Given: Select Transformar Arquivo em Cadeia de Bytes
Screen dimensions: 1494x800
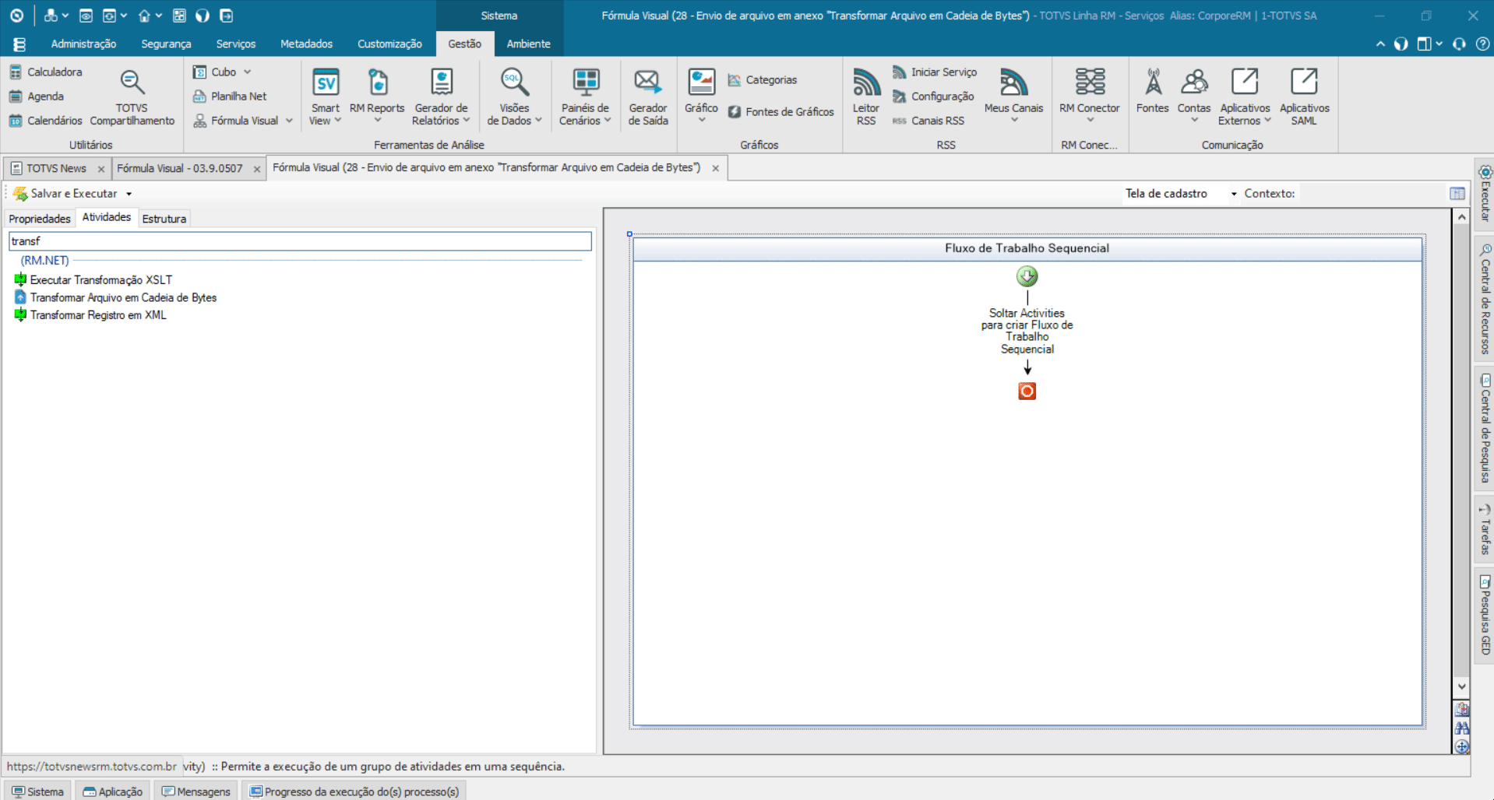Looking at the screenshot, I should [115, 298].
